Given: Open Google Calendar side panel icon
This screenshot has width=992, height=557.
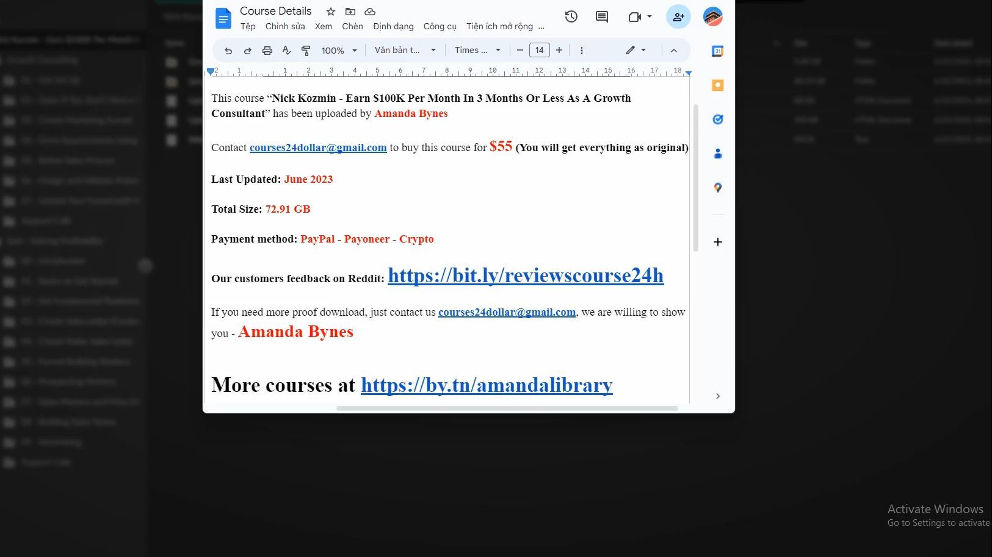Looking at the screenshot, I should [x=718, y=51].
